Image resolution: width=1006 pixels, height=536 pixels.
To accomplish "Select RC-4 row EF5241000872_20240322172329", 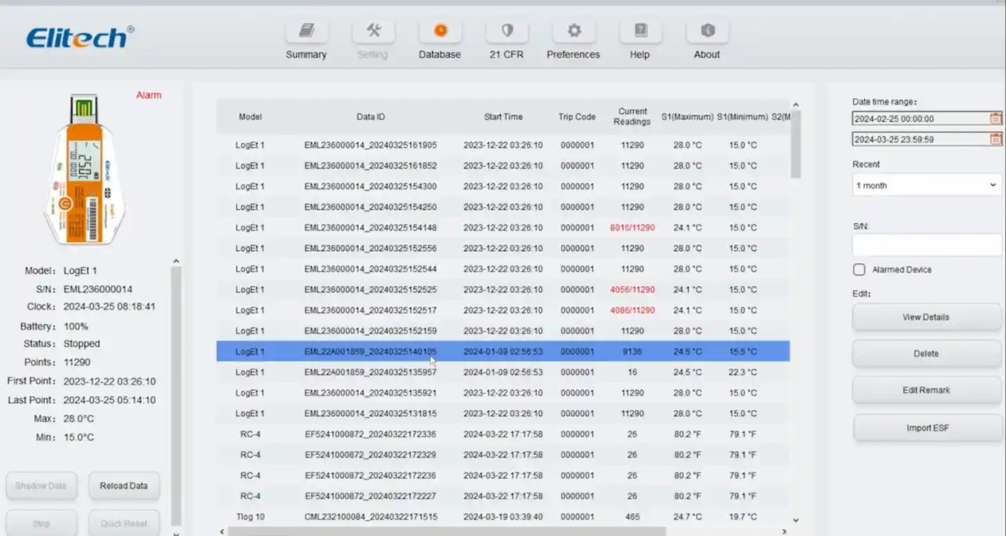I will (x=503, y=455).
